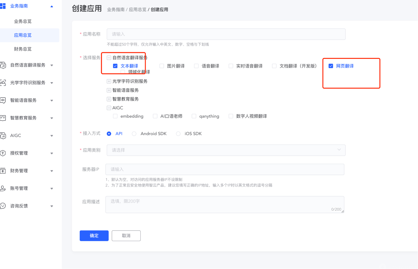Click the 自然语言翻译服务 sidebar icon
418x269 pixels.
[3, 65]
